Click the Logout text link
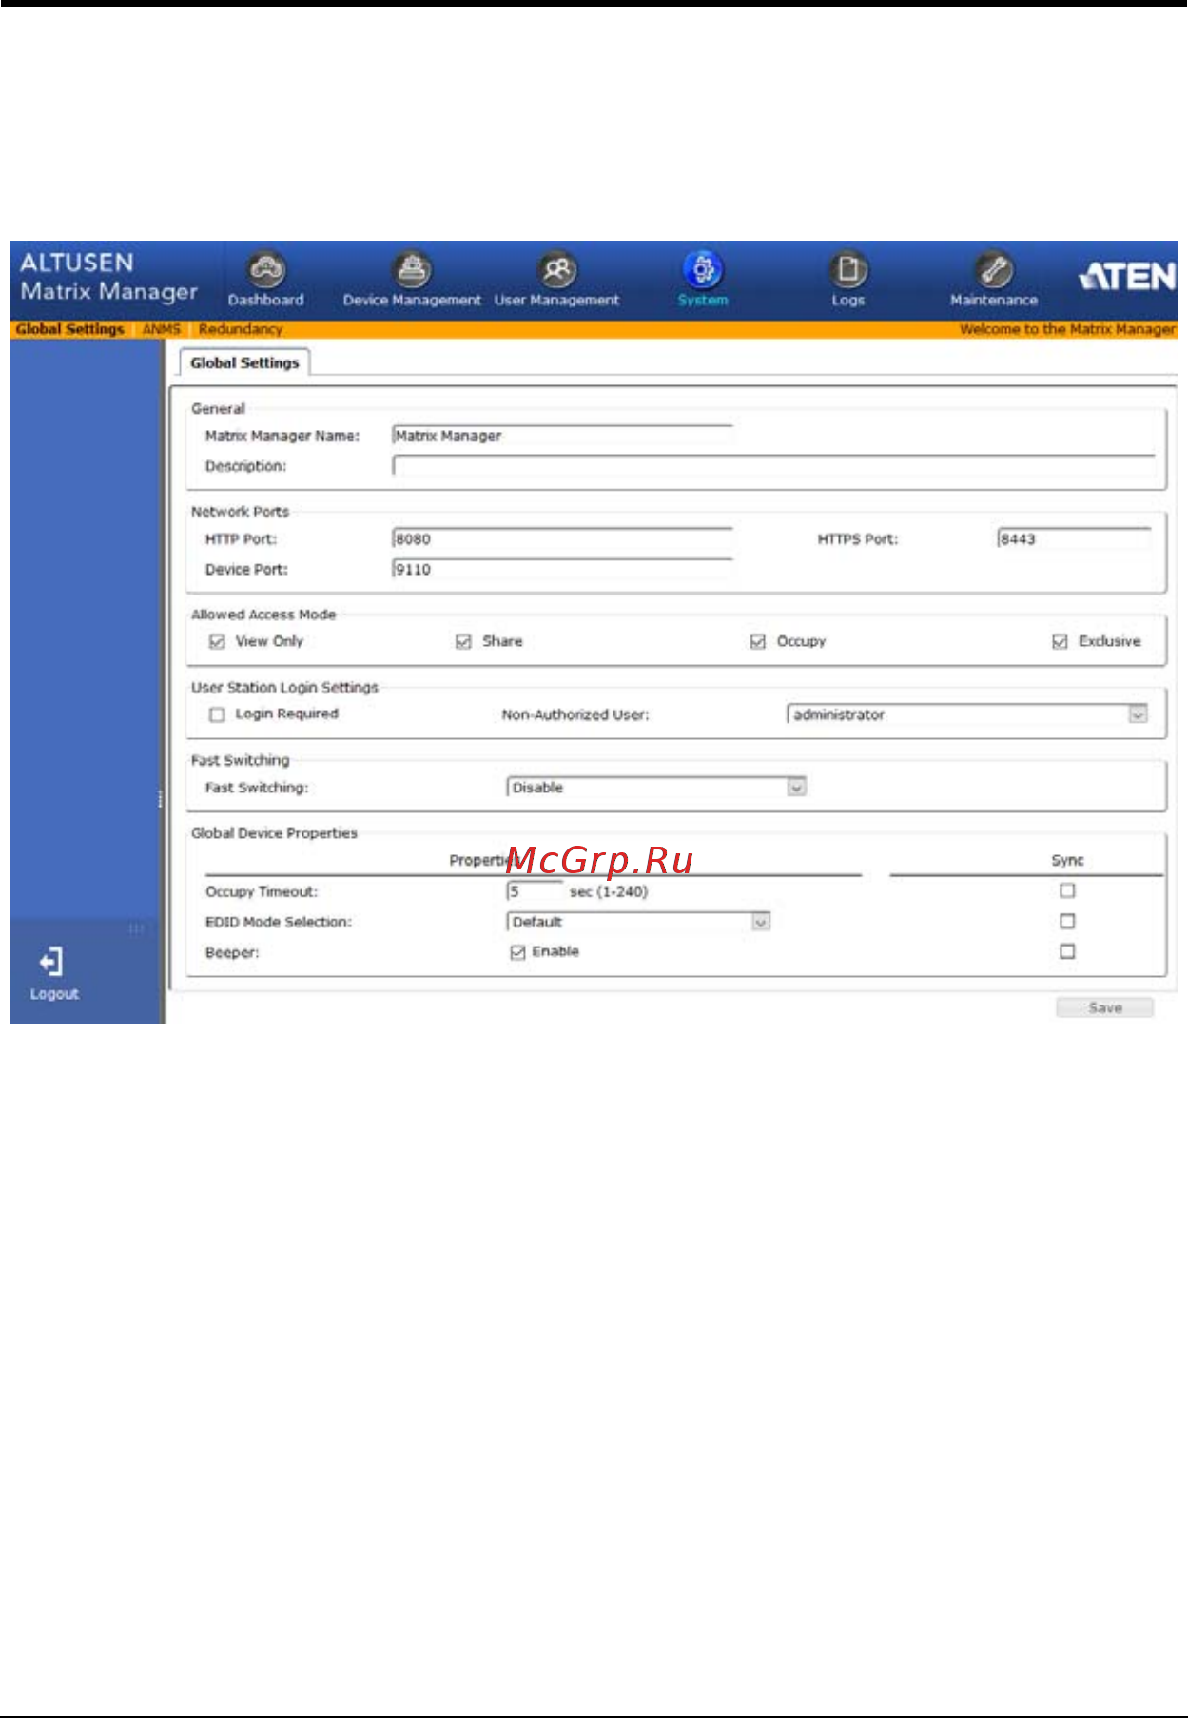 (x=54, y=994)
